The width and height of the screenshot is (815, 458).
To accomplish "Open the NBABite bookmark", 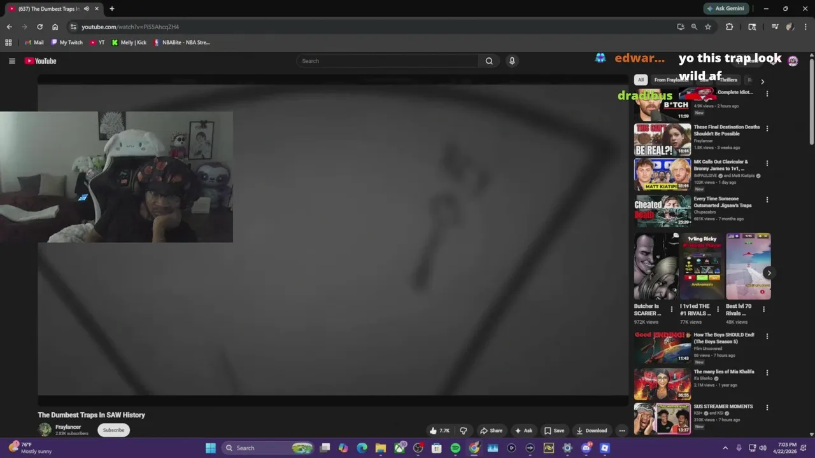I will click(x=181, y=43).
